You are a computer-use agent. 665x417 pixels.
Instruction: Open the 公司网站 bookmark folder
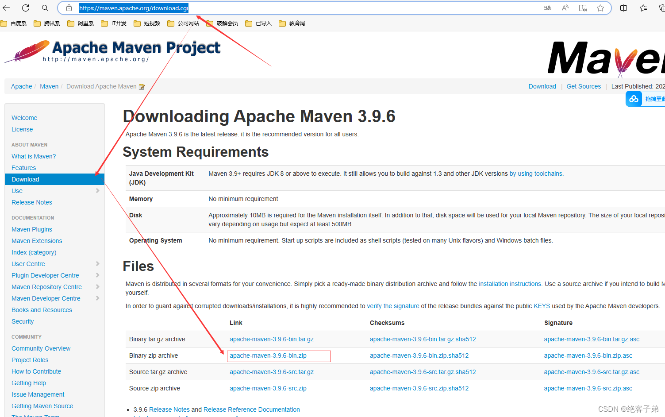(x=183, y=23)
